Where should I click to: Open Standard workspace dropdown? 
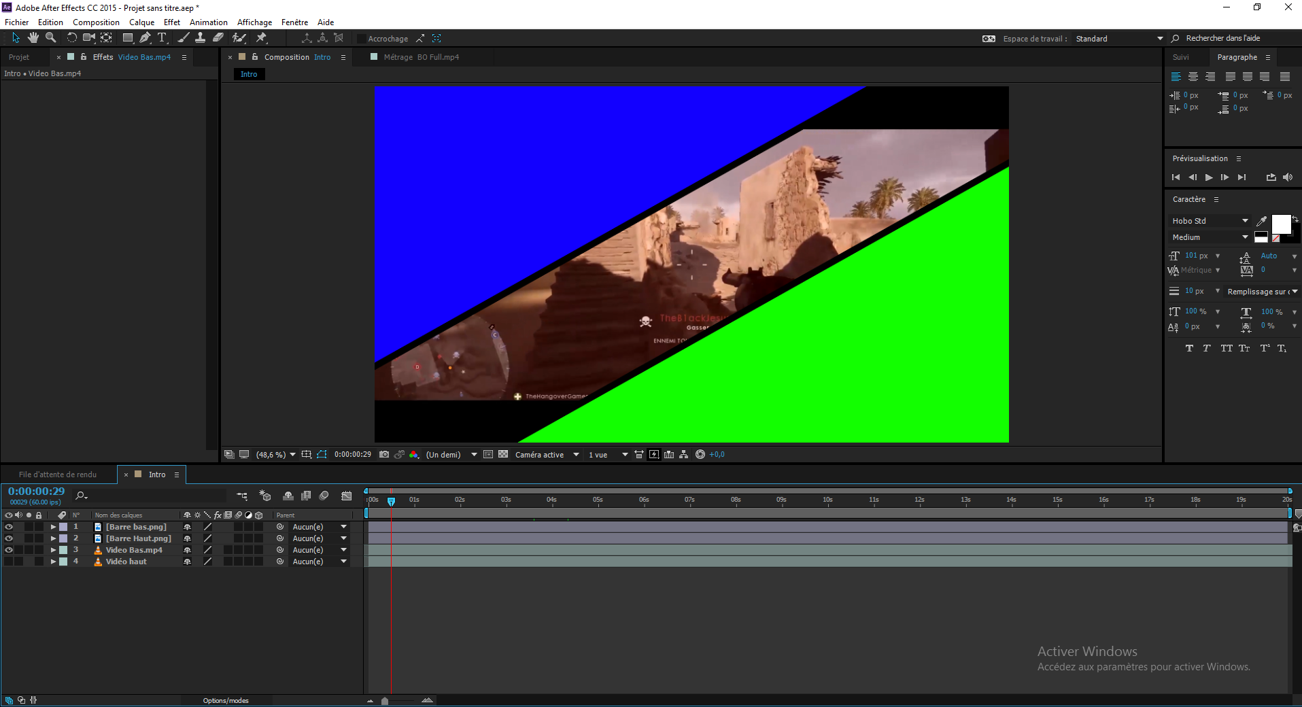point(1119,39)
